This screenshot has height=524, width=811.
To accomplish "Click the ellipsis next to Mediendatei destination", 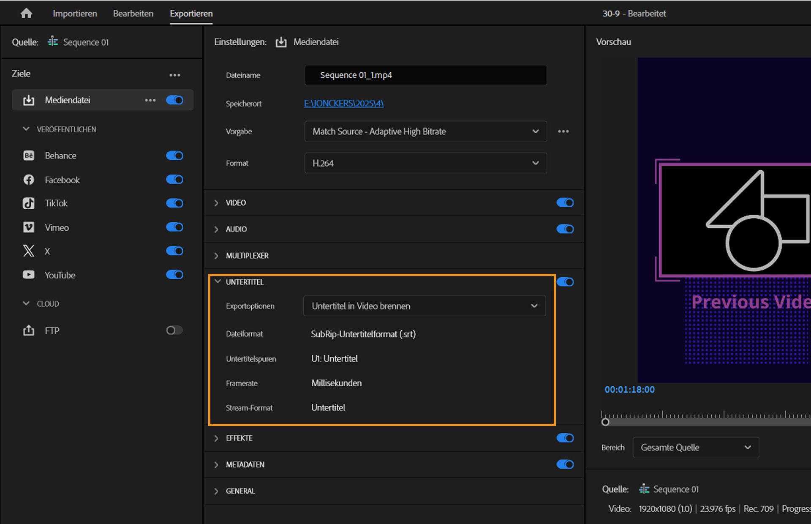I will point(150,100).
